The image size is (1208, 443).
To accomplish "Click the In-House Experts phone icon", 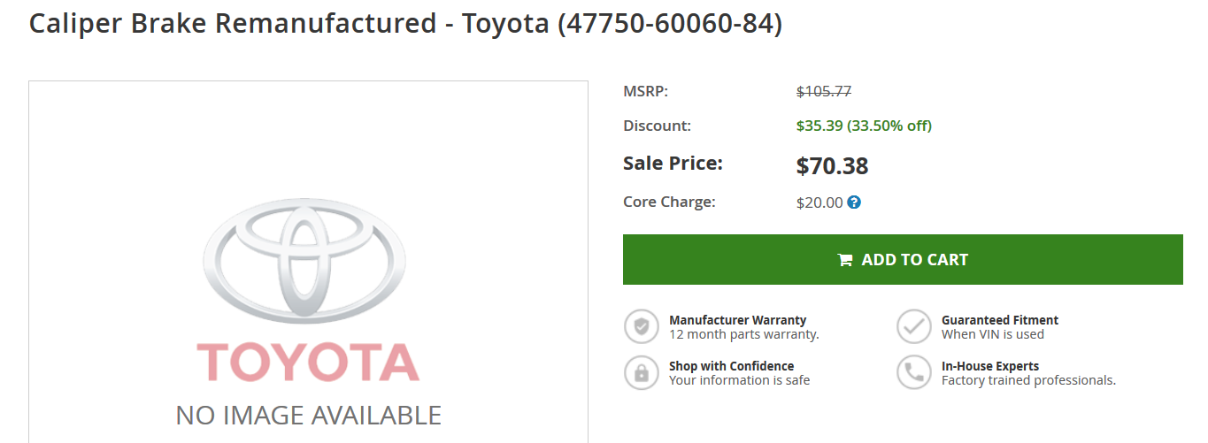I will click(x=914, y=372).
